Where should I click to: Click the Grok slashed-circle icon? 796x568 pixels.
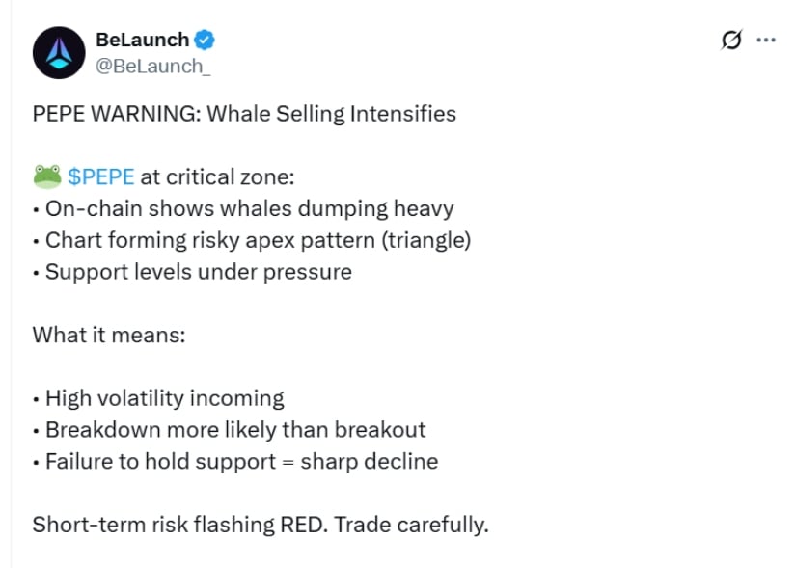tap(731, 41)
